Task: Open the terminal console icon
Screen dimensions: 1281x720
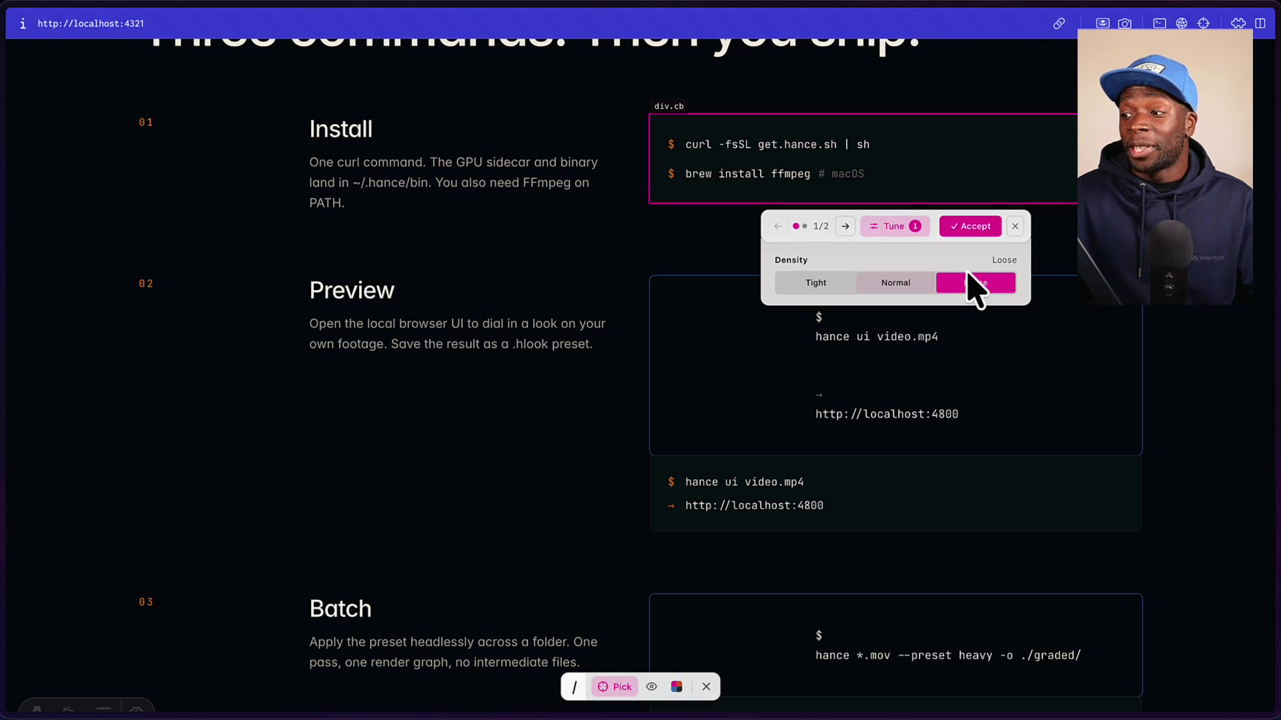Action: click(x=1160, y=23)
